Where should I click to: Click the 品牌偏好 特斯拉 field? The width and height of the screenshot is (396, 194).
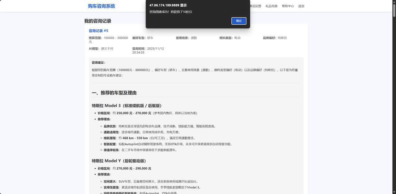(x=275, y=38)
